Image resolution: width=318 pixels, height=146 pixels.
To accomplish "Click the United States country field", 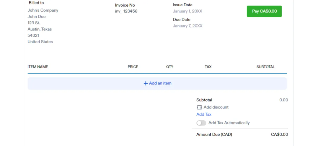I will click(40, 42).
